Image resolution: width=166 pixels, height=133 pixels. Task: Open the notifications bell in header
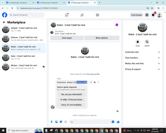pyautogui.click(x=153, y=15)
